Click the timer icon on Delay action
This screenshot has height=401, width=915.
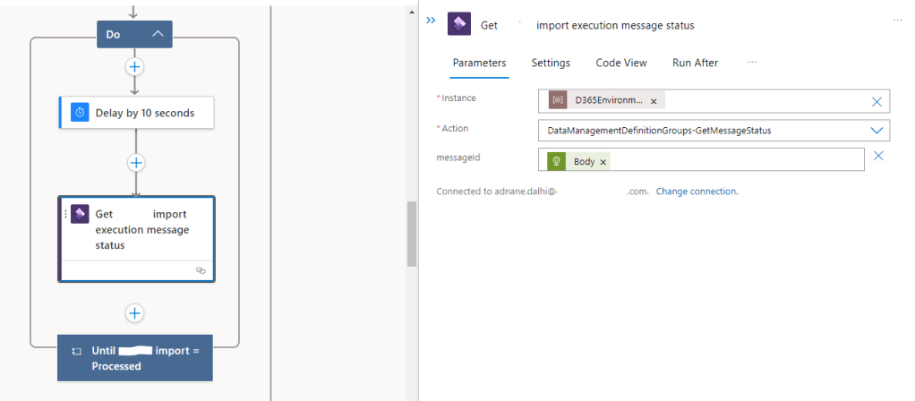pos(80,113)
